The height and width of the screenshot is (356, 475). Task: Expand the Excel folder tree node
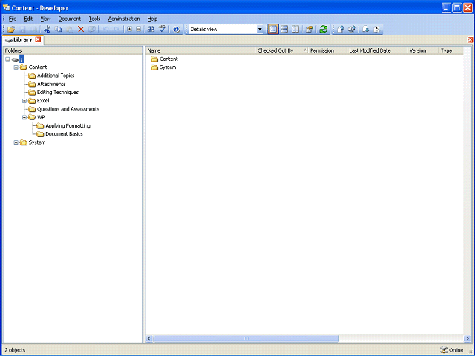pos(24,101)
